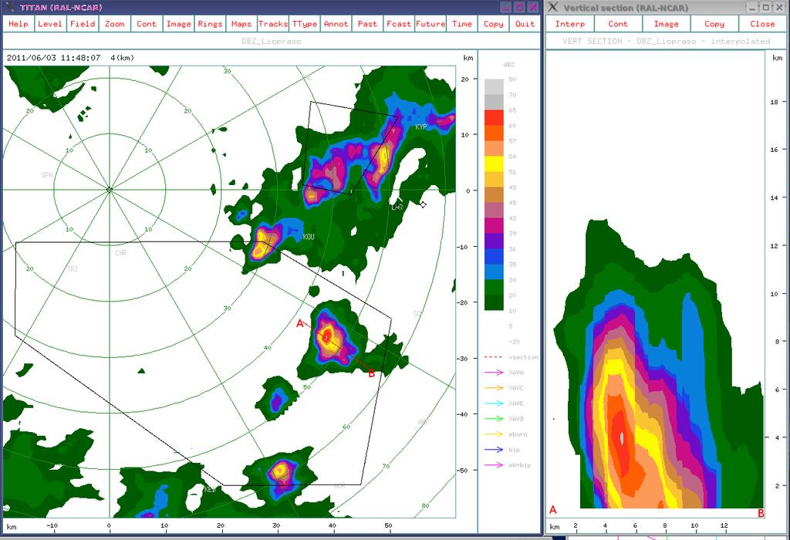Click Copy in the Vertical section window

tap(714, 24)
